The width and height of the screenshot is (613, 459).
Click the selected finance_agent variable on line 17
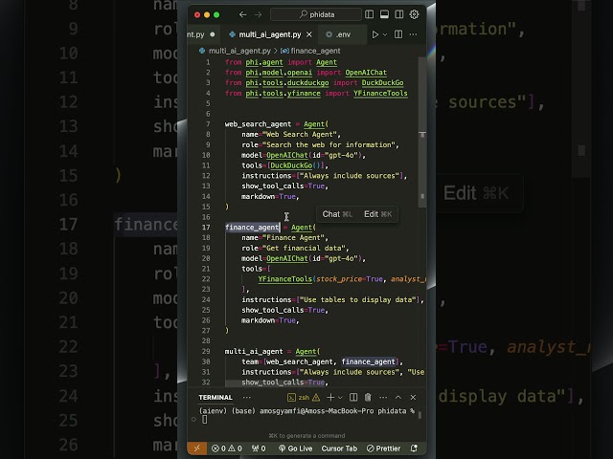(252, 228)
